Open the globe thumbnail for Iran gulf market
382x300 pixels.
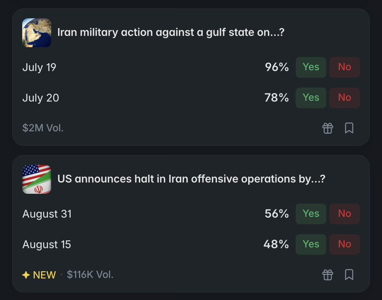tap(37, 33)
